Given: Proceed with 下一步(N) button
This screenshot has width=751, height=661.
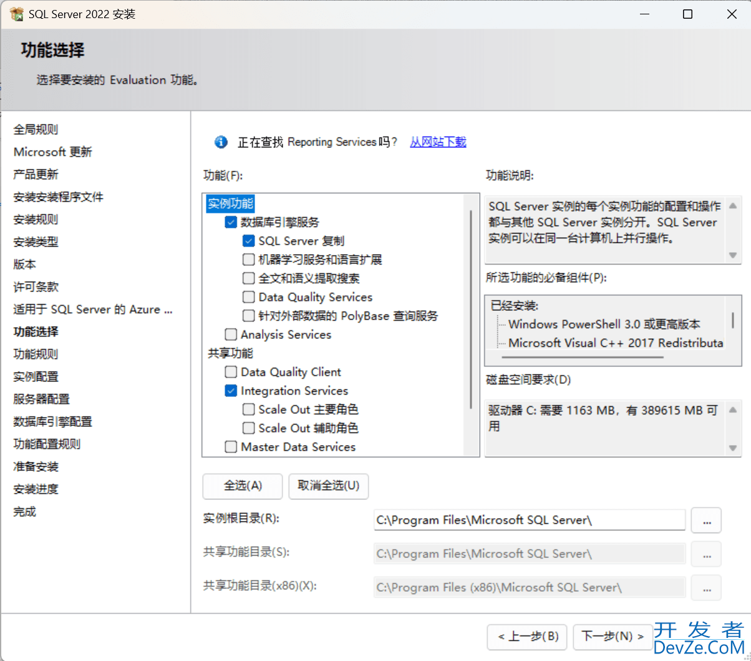Looking at the screenshot, I should [x=613, y=637].
